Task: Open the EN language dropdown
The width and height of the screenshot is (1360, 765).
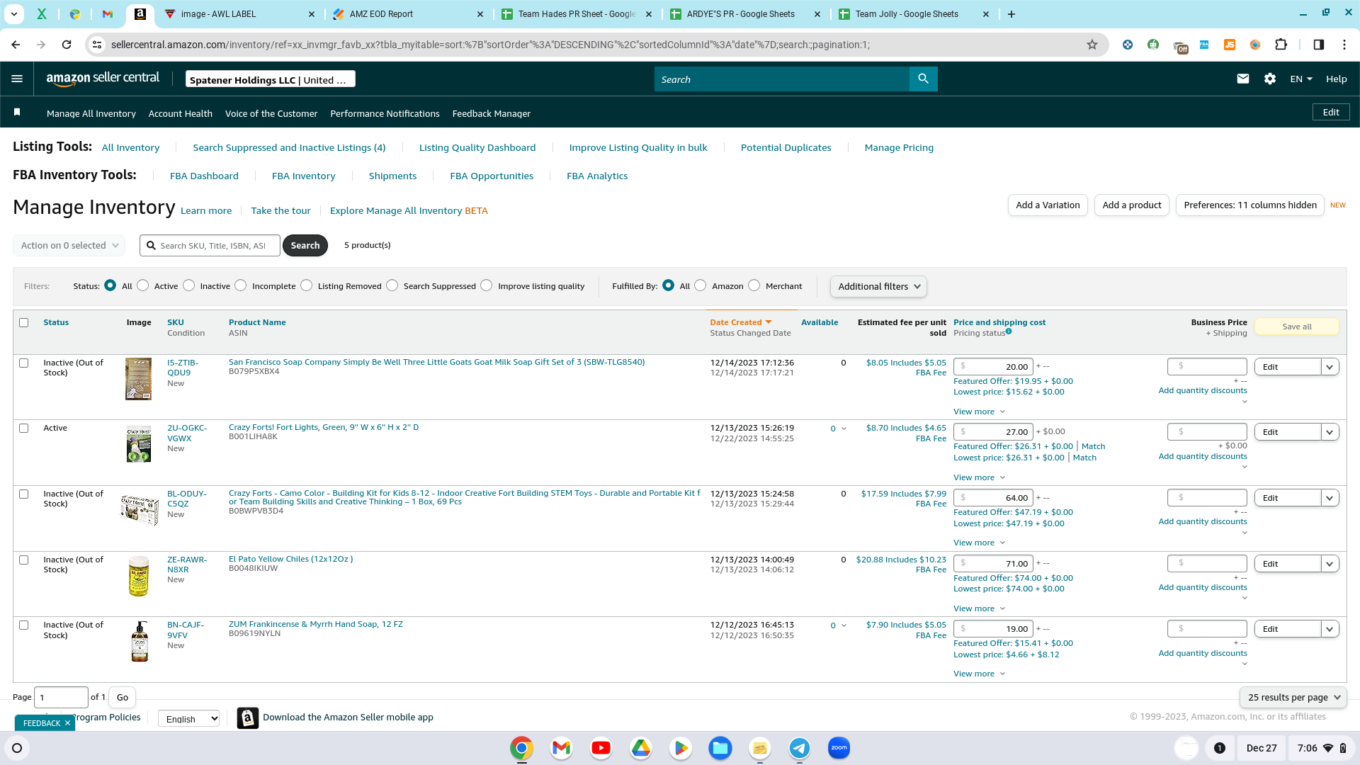Action: click(x=1301, y=79)
